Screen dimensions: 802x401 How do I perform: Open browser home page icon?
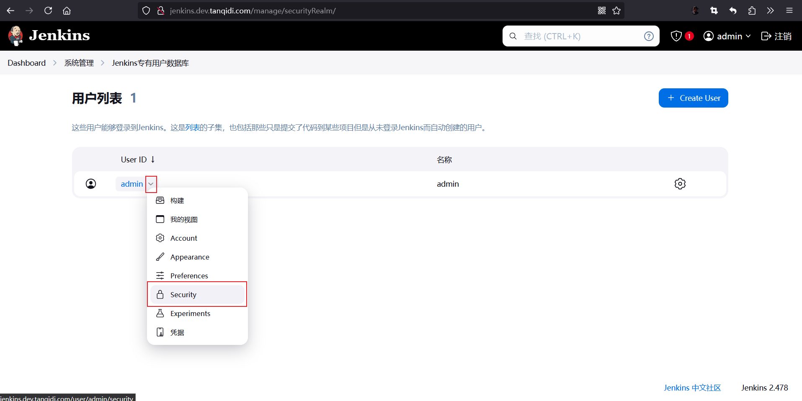click(67, 10)
